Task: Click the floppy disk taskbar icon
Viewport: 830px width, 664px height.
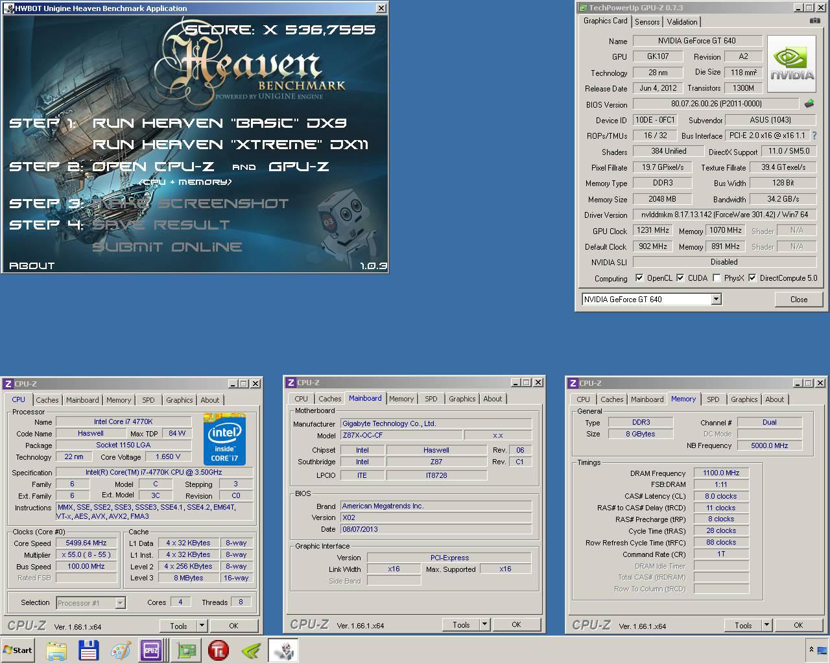Action: click(88, 650)
